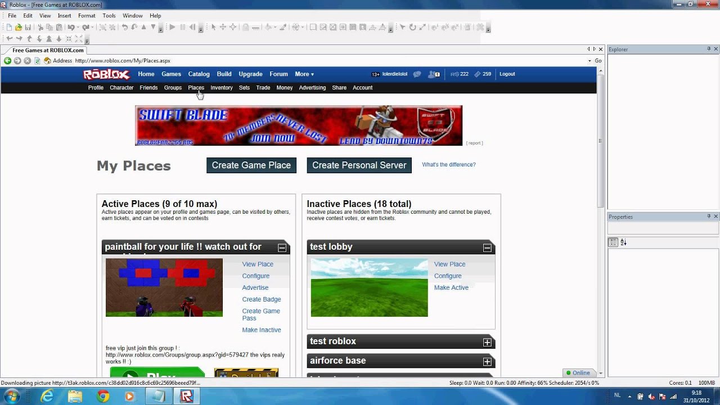Open Internet Explorer from the taskbar
This screenshot has width=720, height=405.
pos(47,397)
